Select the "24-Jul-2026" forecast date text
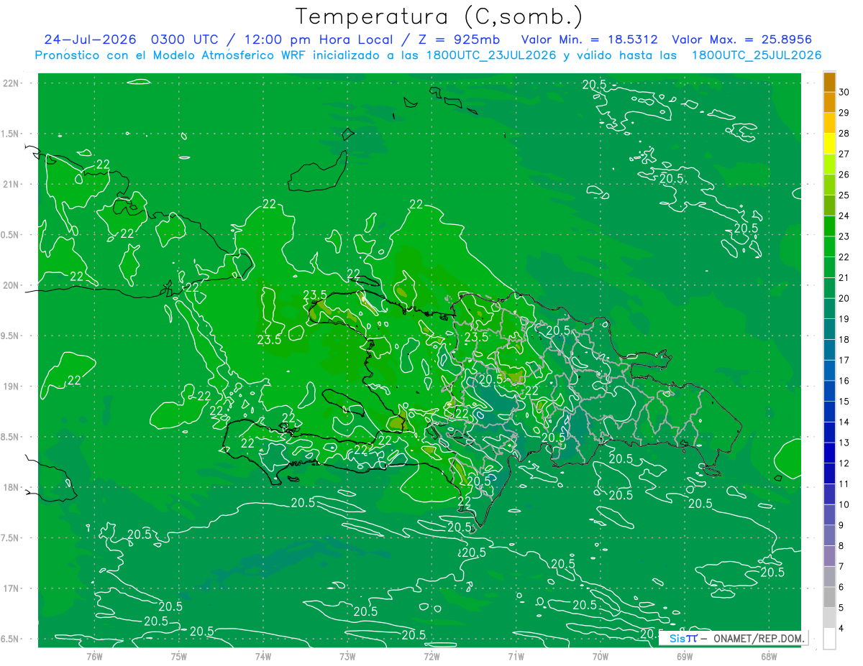This screenshot has height=666, width=863. (91, 40)
